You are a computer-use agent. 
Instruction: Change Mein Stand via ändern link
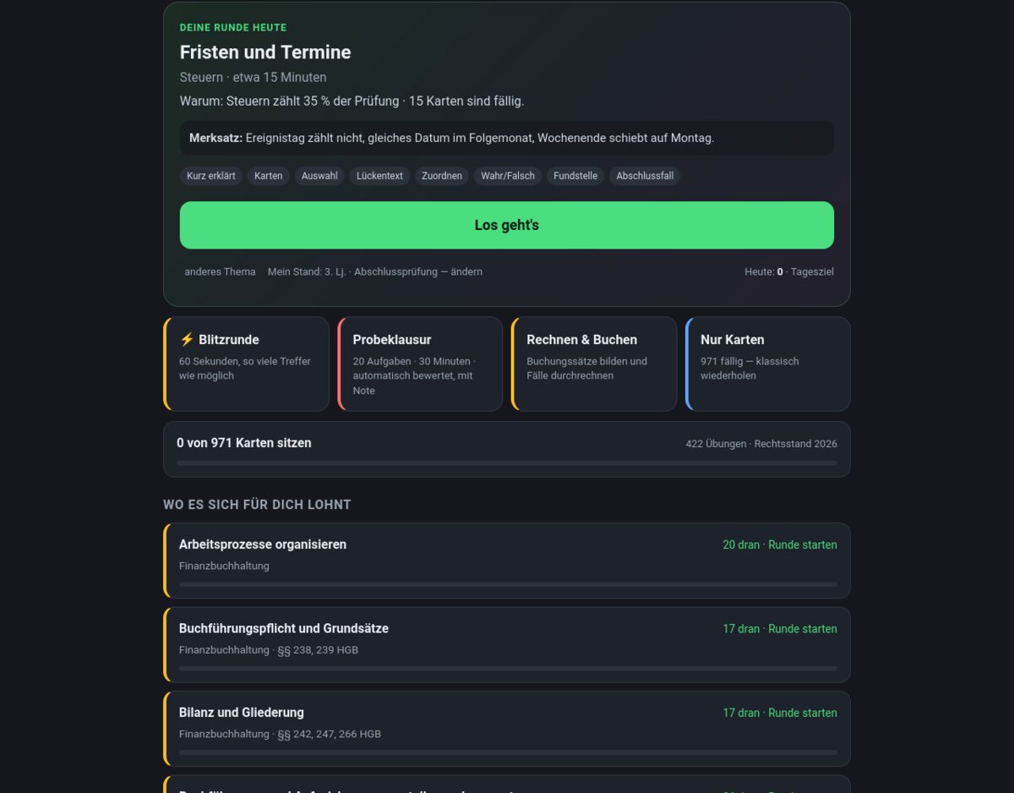tap(466, 271)
